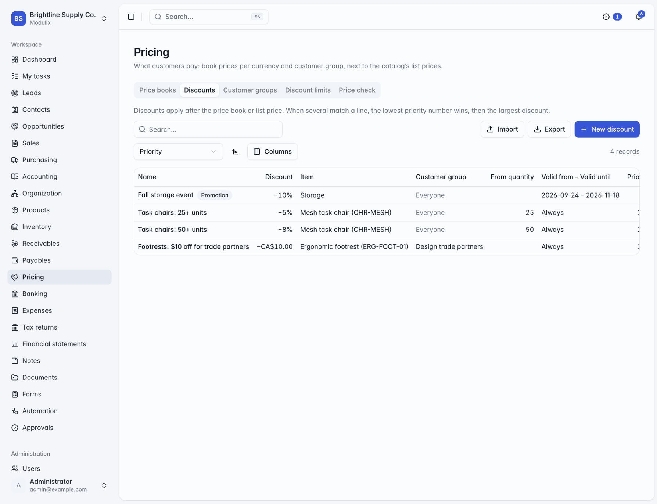The image size is (657, 504).
Task: Open Payables in the sidebar
Action: pos(59,260)
